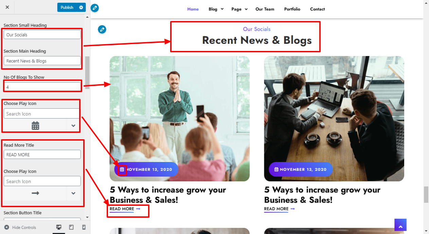Image resolution: width=429 pixels, height=234 pixels.
Task: Switch to desktop preview icon
Action: [x=59, y=227]
